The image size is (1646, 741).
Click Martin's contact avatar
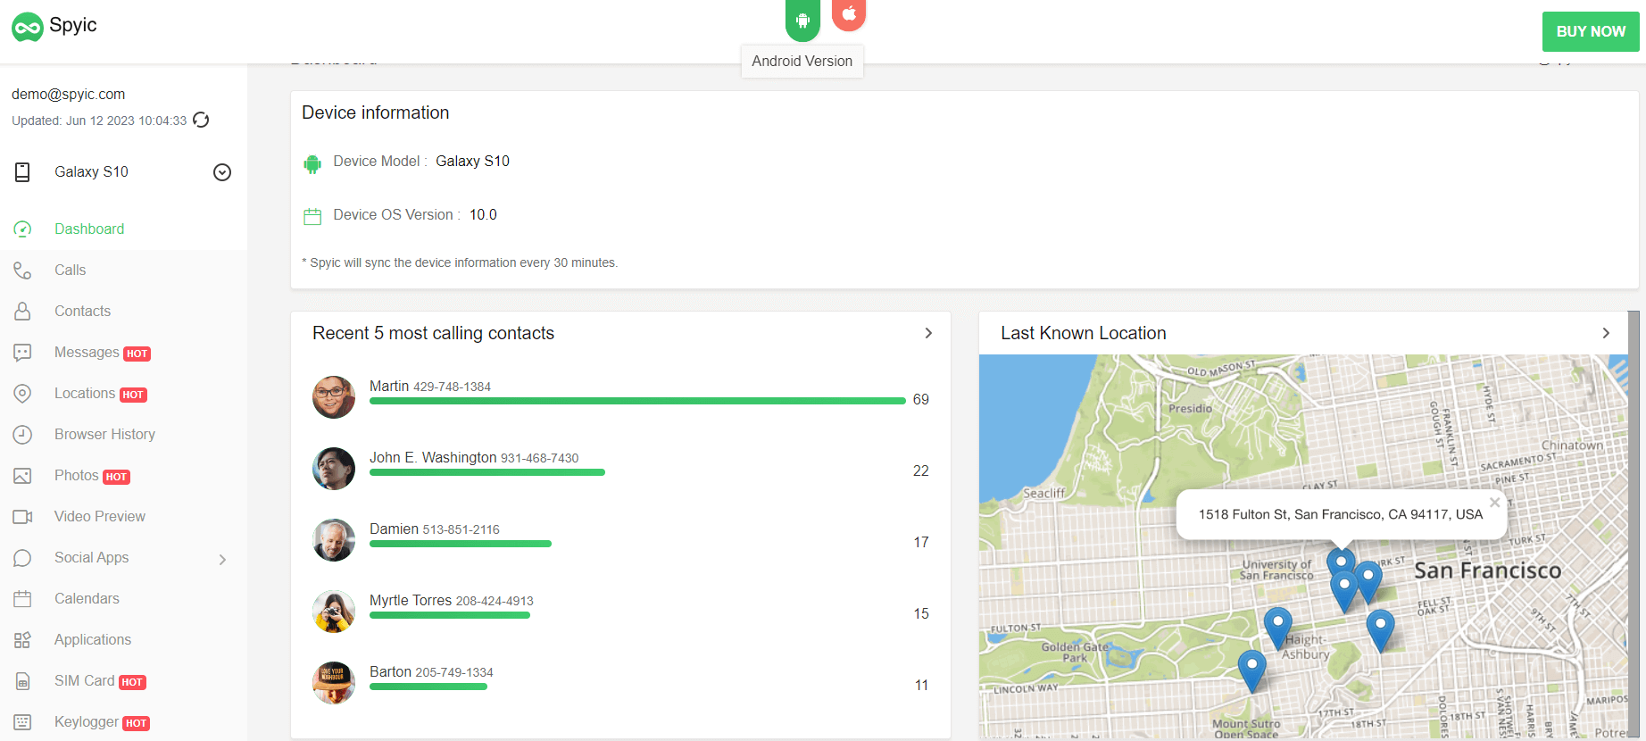[x=334, y=397]
